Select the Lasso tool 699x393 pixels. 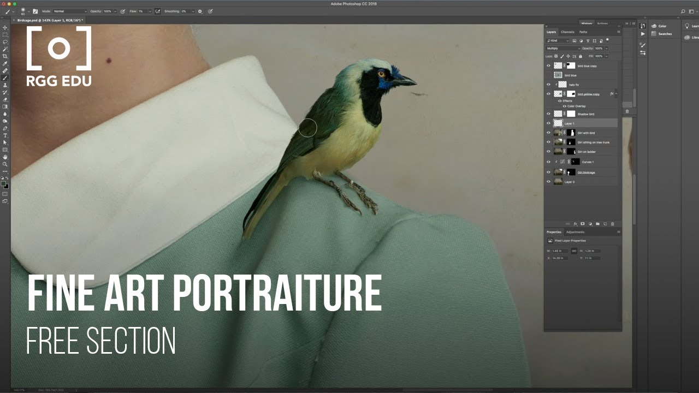pyautogui.click(x=5, y=41)
